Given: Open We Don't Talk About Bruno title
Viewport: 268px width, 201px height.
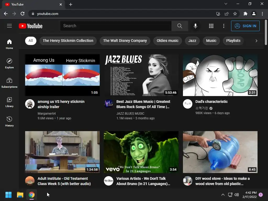Looking at the screenshot, I should (x=143, y=181).
